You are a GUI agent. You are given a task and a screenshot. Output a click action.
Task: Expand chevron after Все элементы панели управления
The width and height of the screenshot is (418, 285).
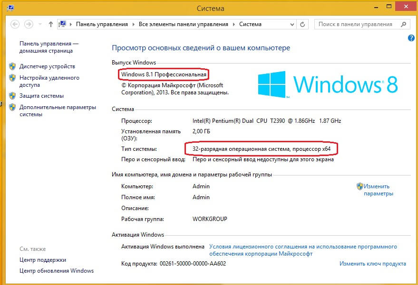click(x=233, y=24)
